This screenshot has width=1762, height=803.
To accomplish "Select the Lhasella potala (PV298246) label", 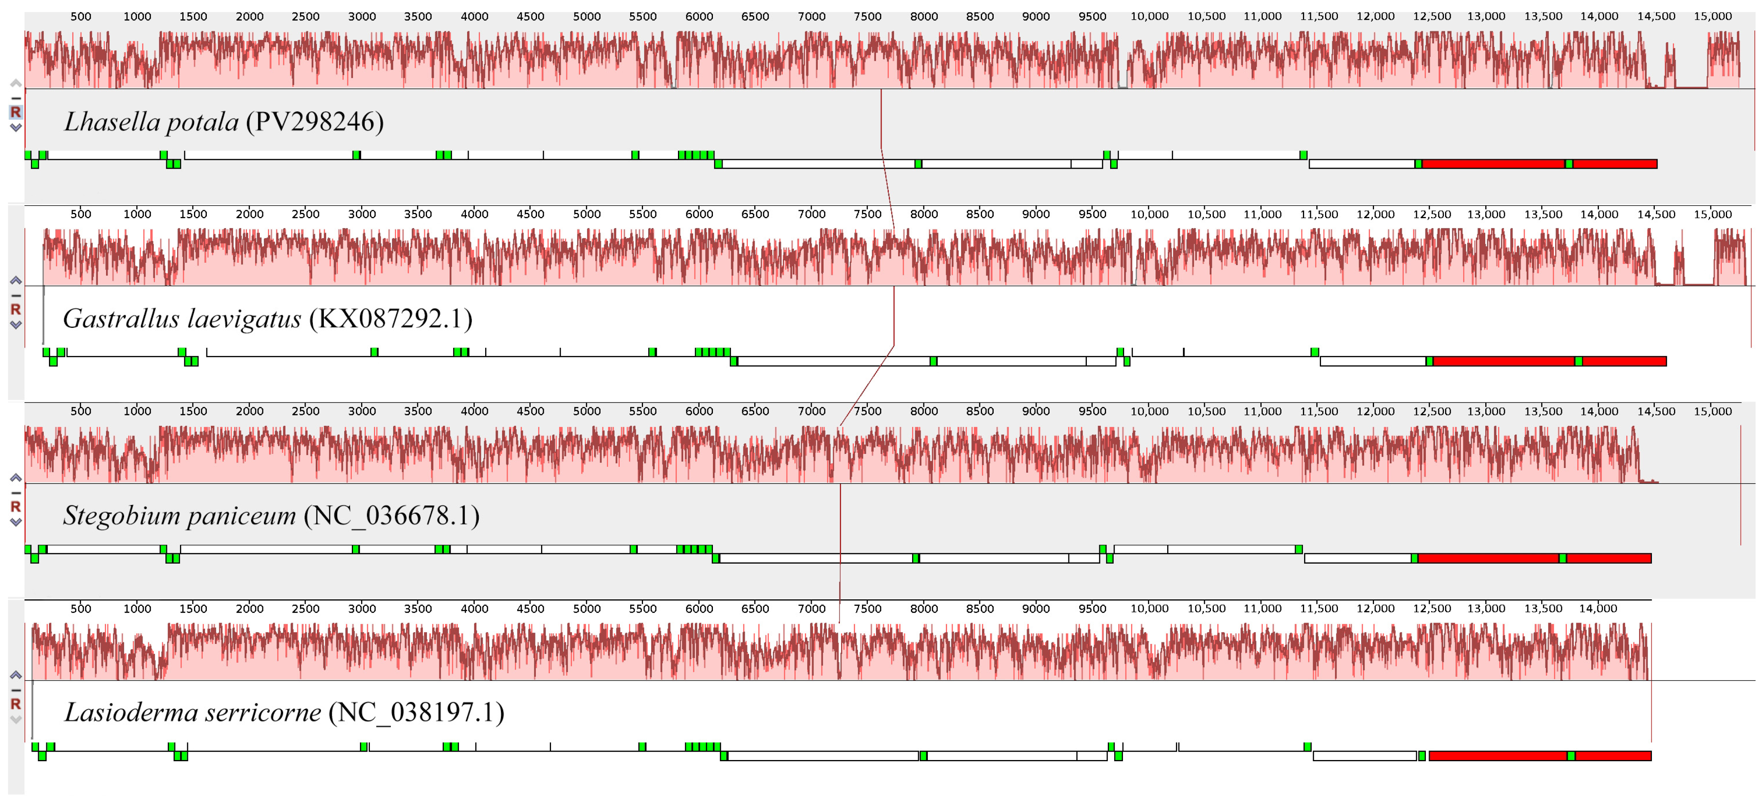I will coord(224,122).
